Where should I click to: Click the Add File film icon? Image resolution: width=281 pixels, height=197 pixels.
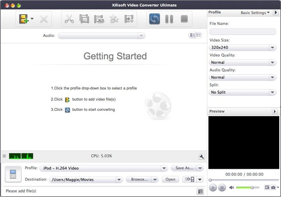pyautogui.click(x=24, y=19)
